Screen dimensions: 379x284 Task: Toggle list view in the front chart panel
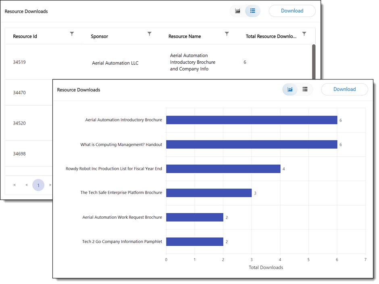point(305,89)
